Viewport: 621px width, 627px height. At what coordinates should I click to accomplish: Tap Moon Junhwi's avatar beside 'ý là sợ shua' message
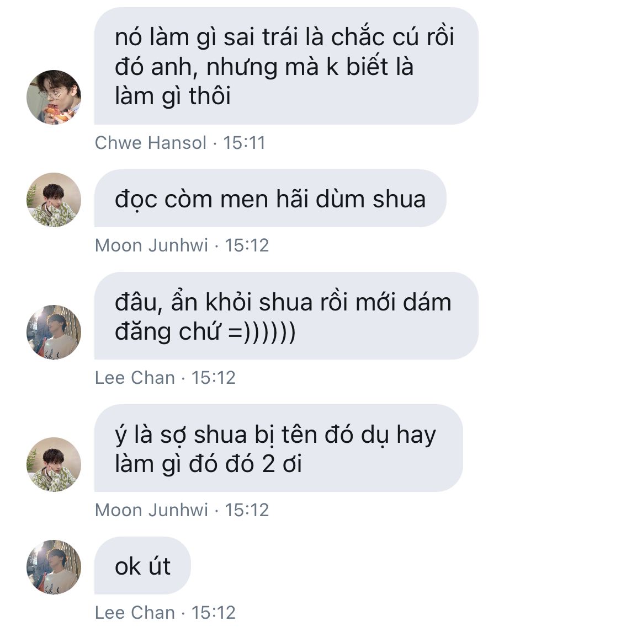[54, 464]
